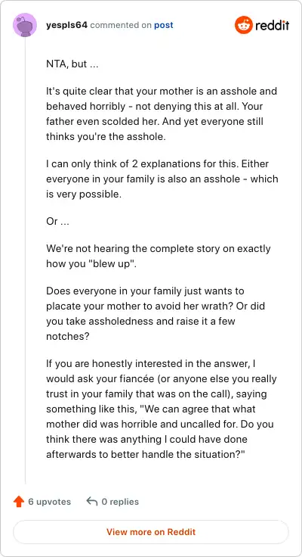Click the "NTA, but ..." opening line

point(72,64)
